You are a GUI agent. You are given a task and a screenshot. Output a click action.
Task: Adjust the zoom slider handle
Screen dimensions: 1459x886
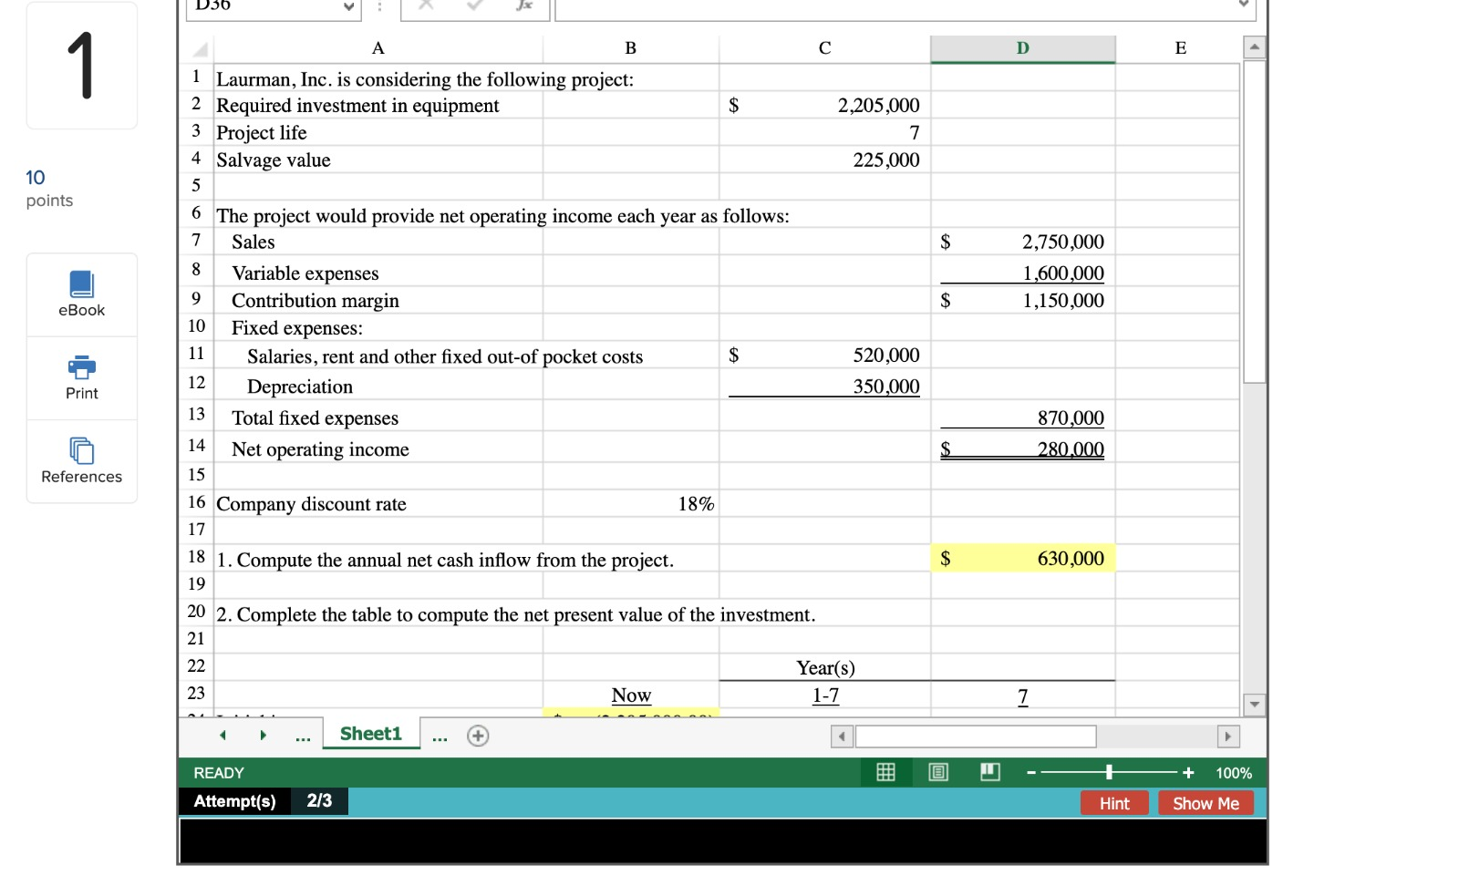[1109, 773]
